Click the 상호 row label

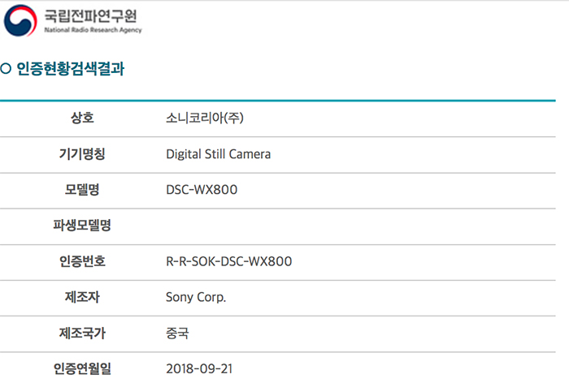click(82, 118)
